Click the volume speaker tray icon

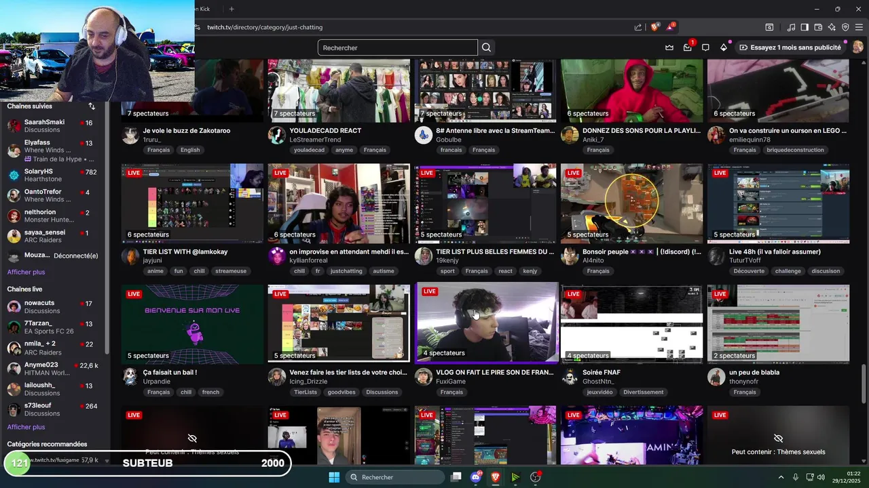coord(821,477)
